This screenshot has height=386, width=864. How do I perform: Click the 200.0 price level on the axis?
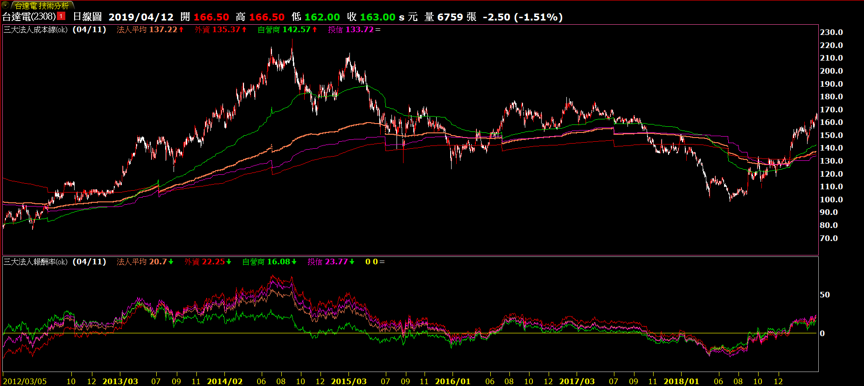click(831, 71)
